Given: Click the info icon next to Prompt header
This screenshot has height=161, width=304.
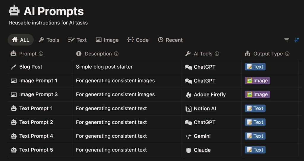Looking at the screenshot, I should click(41, 54).
